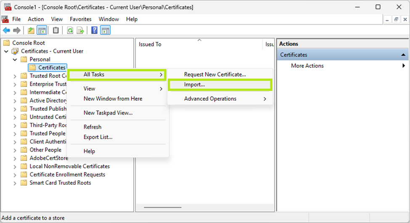Click More Actions in the Actions pane
This screenshot has width=410, height=223.
click(x=307, y=66)
